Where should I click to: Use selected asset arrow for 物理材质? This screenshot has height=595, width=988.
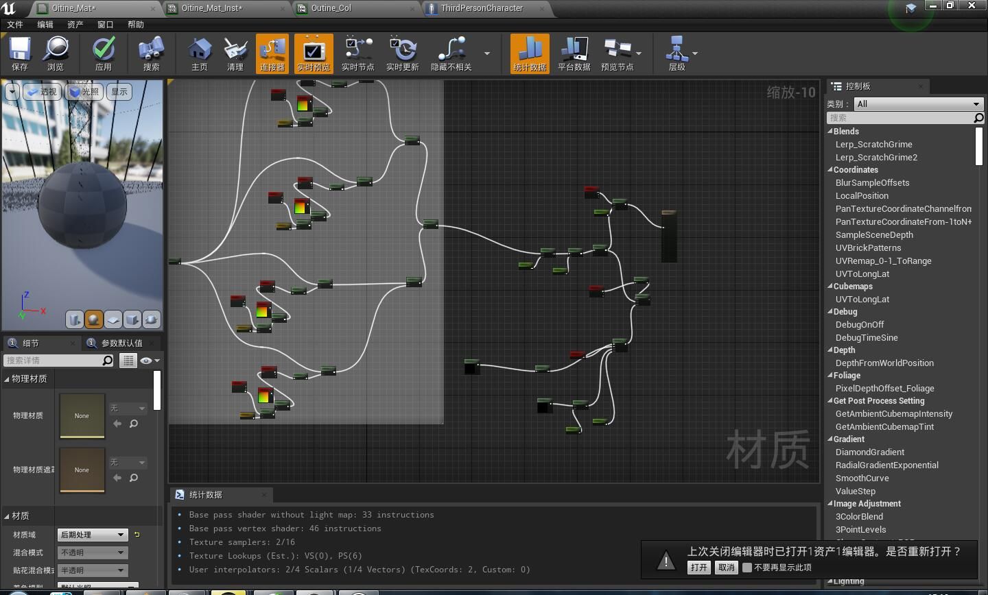tap(117, 424)
